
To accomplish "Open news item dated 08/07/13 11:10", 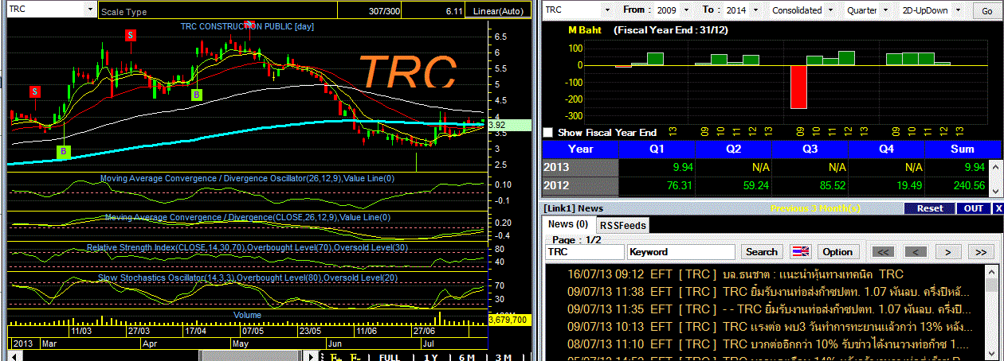I will click(763, 344).
